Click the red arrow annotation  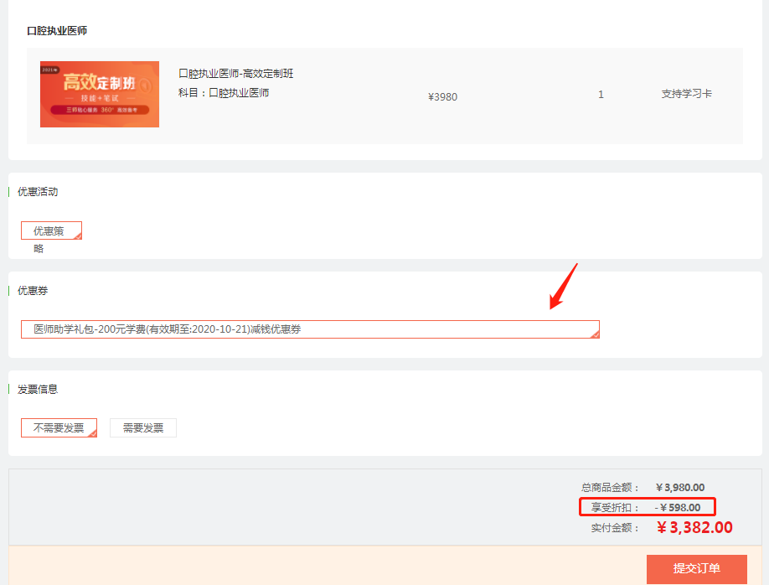pyautogui.click(x=563, y=287)
